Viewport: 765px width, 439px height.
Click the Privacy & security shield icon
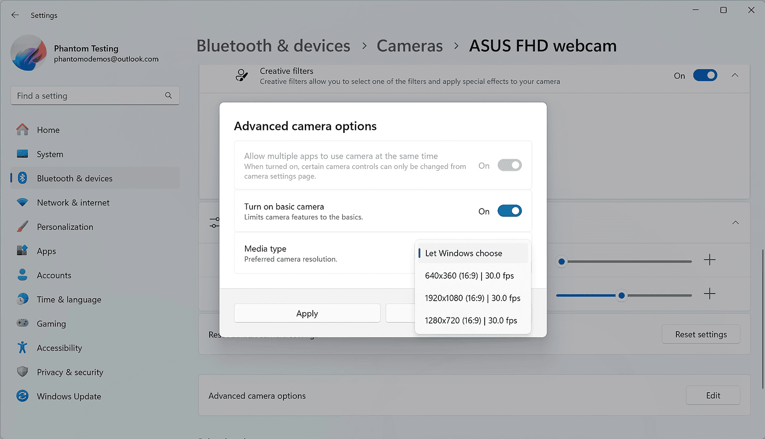click(x=22, y=372)
